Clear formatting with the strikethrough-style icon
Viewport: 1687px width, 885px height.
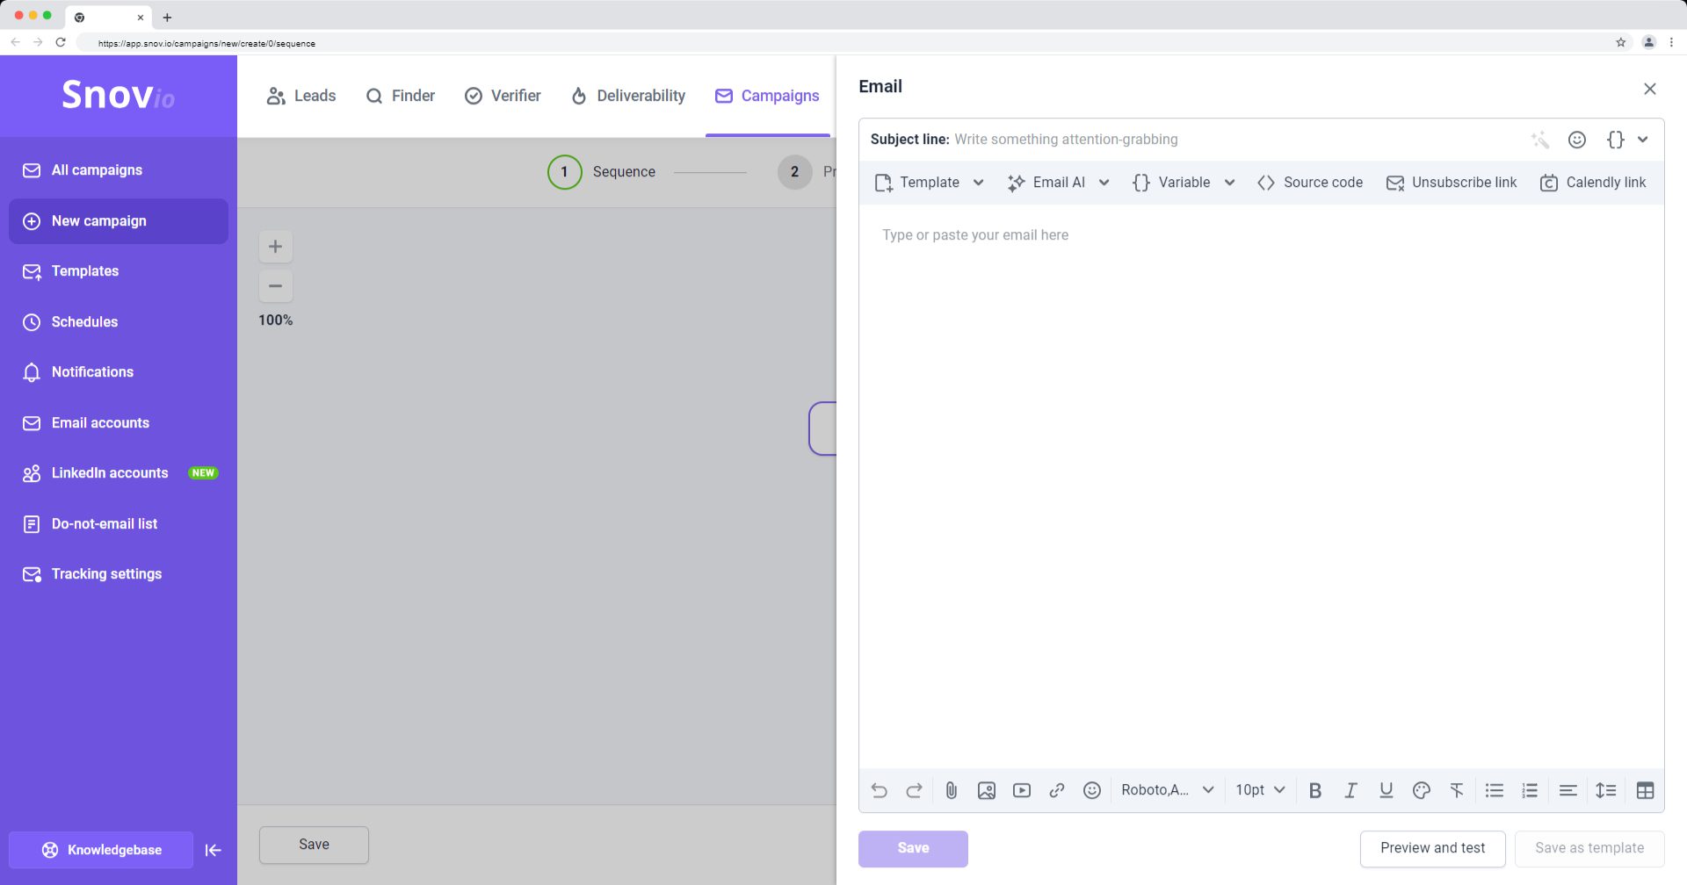tap(1456, 790)
